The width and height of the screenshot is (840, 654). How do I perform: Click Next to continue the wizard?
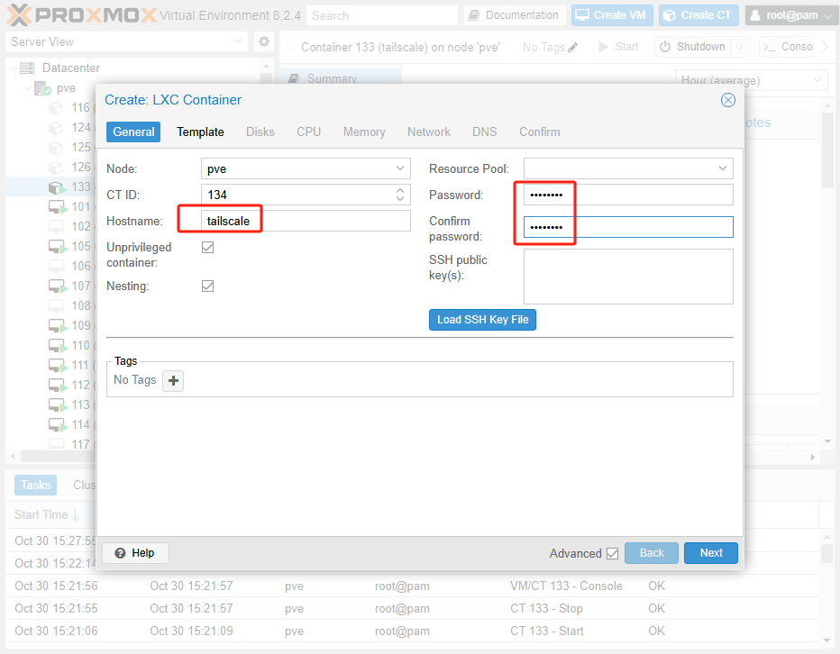coord(711,553)
